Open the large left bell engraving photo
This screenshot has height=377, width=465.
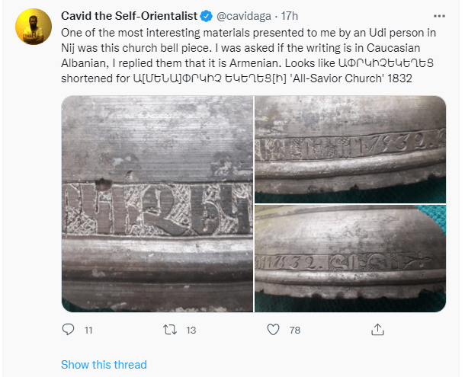[x=157, y=203]
